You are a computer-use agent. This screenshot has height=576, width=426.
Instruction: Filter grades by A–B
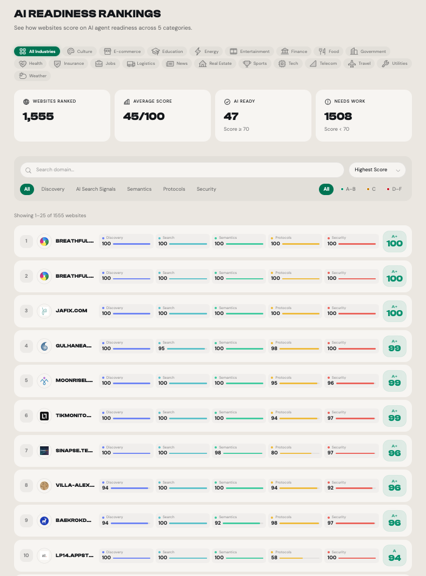tap(349, 189)
